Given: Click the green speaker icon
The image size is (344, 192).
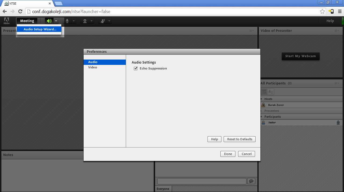Looking at the screenshot, I should (x=49, y=21).
